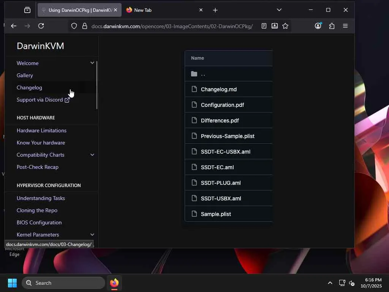
Task: Click the Name column header
Action: coord(198,58)
